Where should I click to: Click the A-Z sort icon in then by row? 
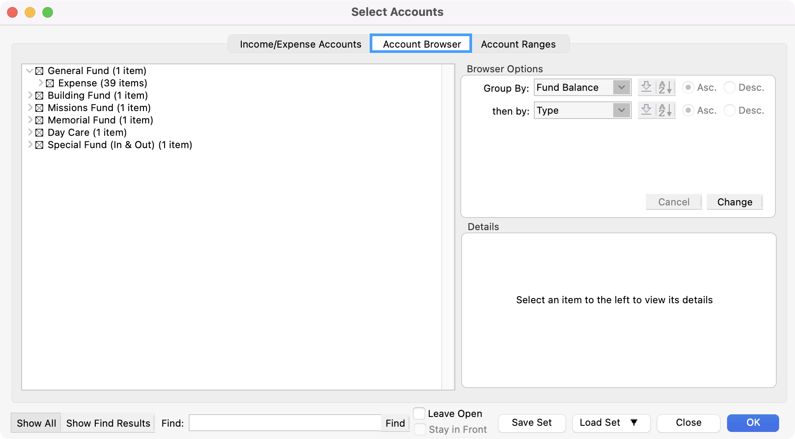tap(665, 110)
